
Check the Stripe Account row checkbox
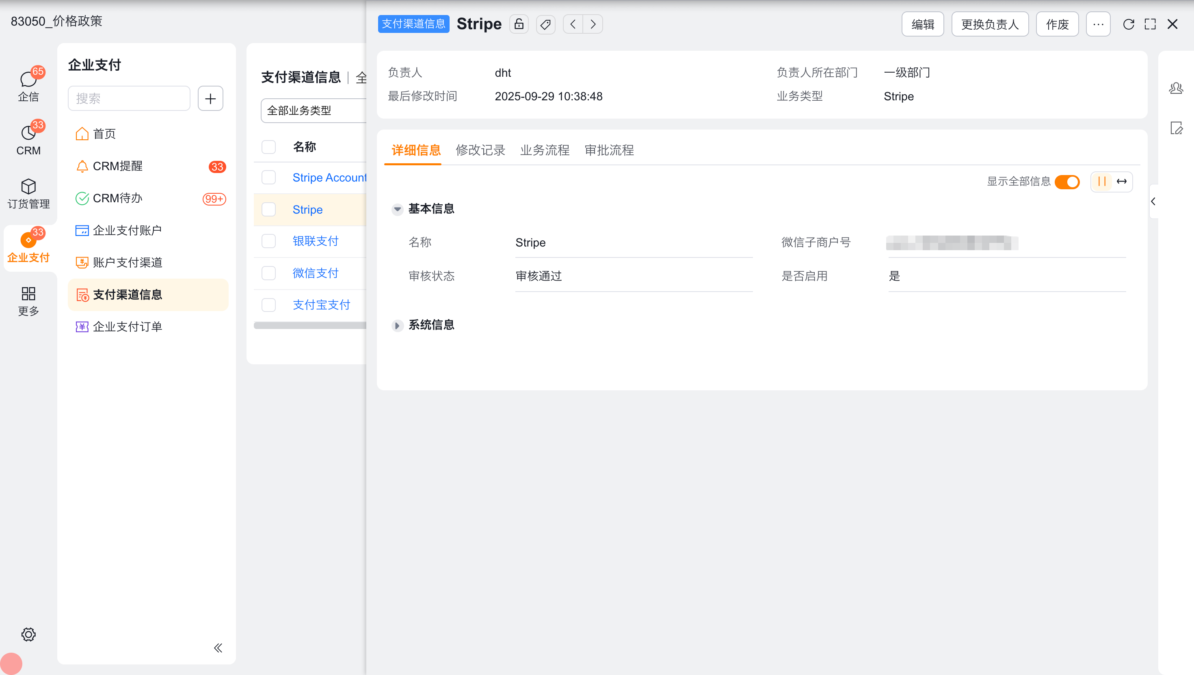pyautogui.click(x=269, y=177)
